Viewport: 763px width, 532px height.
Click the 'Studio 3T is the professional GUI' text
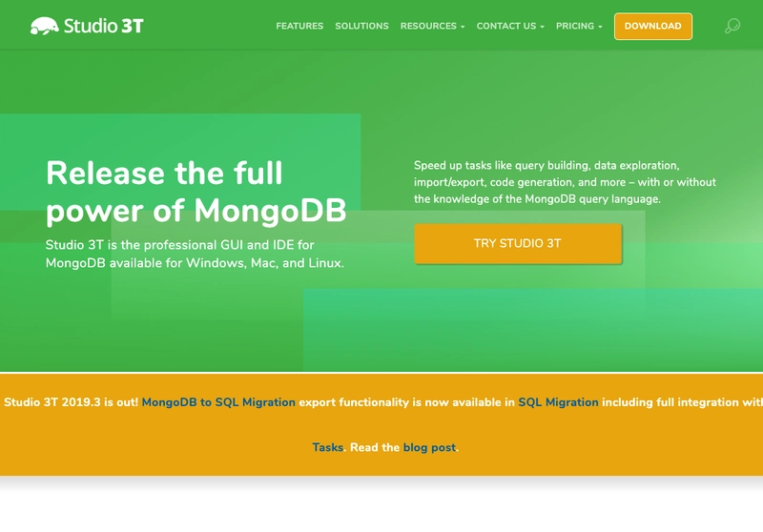[195, 254]
